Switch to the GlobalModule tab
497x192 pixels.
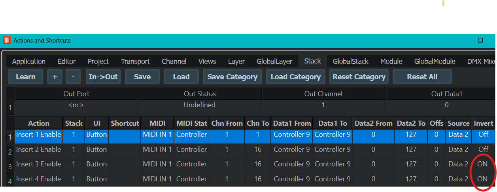[x=435, y=62]
